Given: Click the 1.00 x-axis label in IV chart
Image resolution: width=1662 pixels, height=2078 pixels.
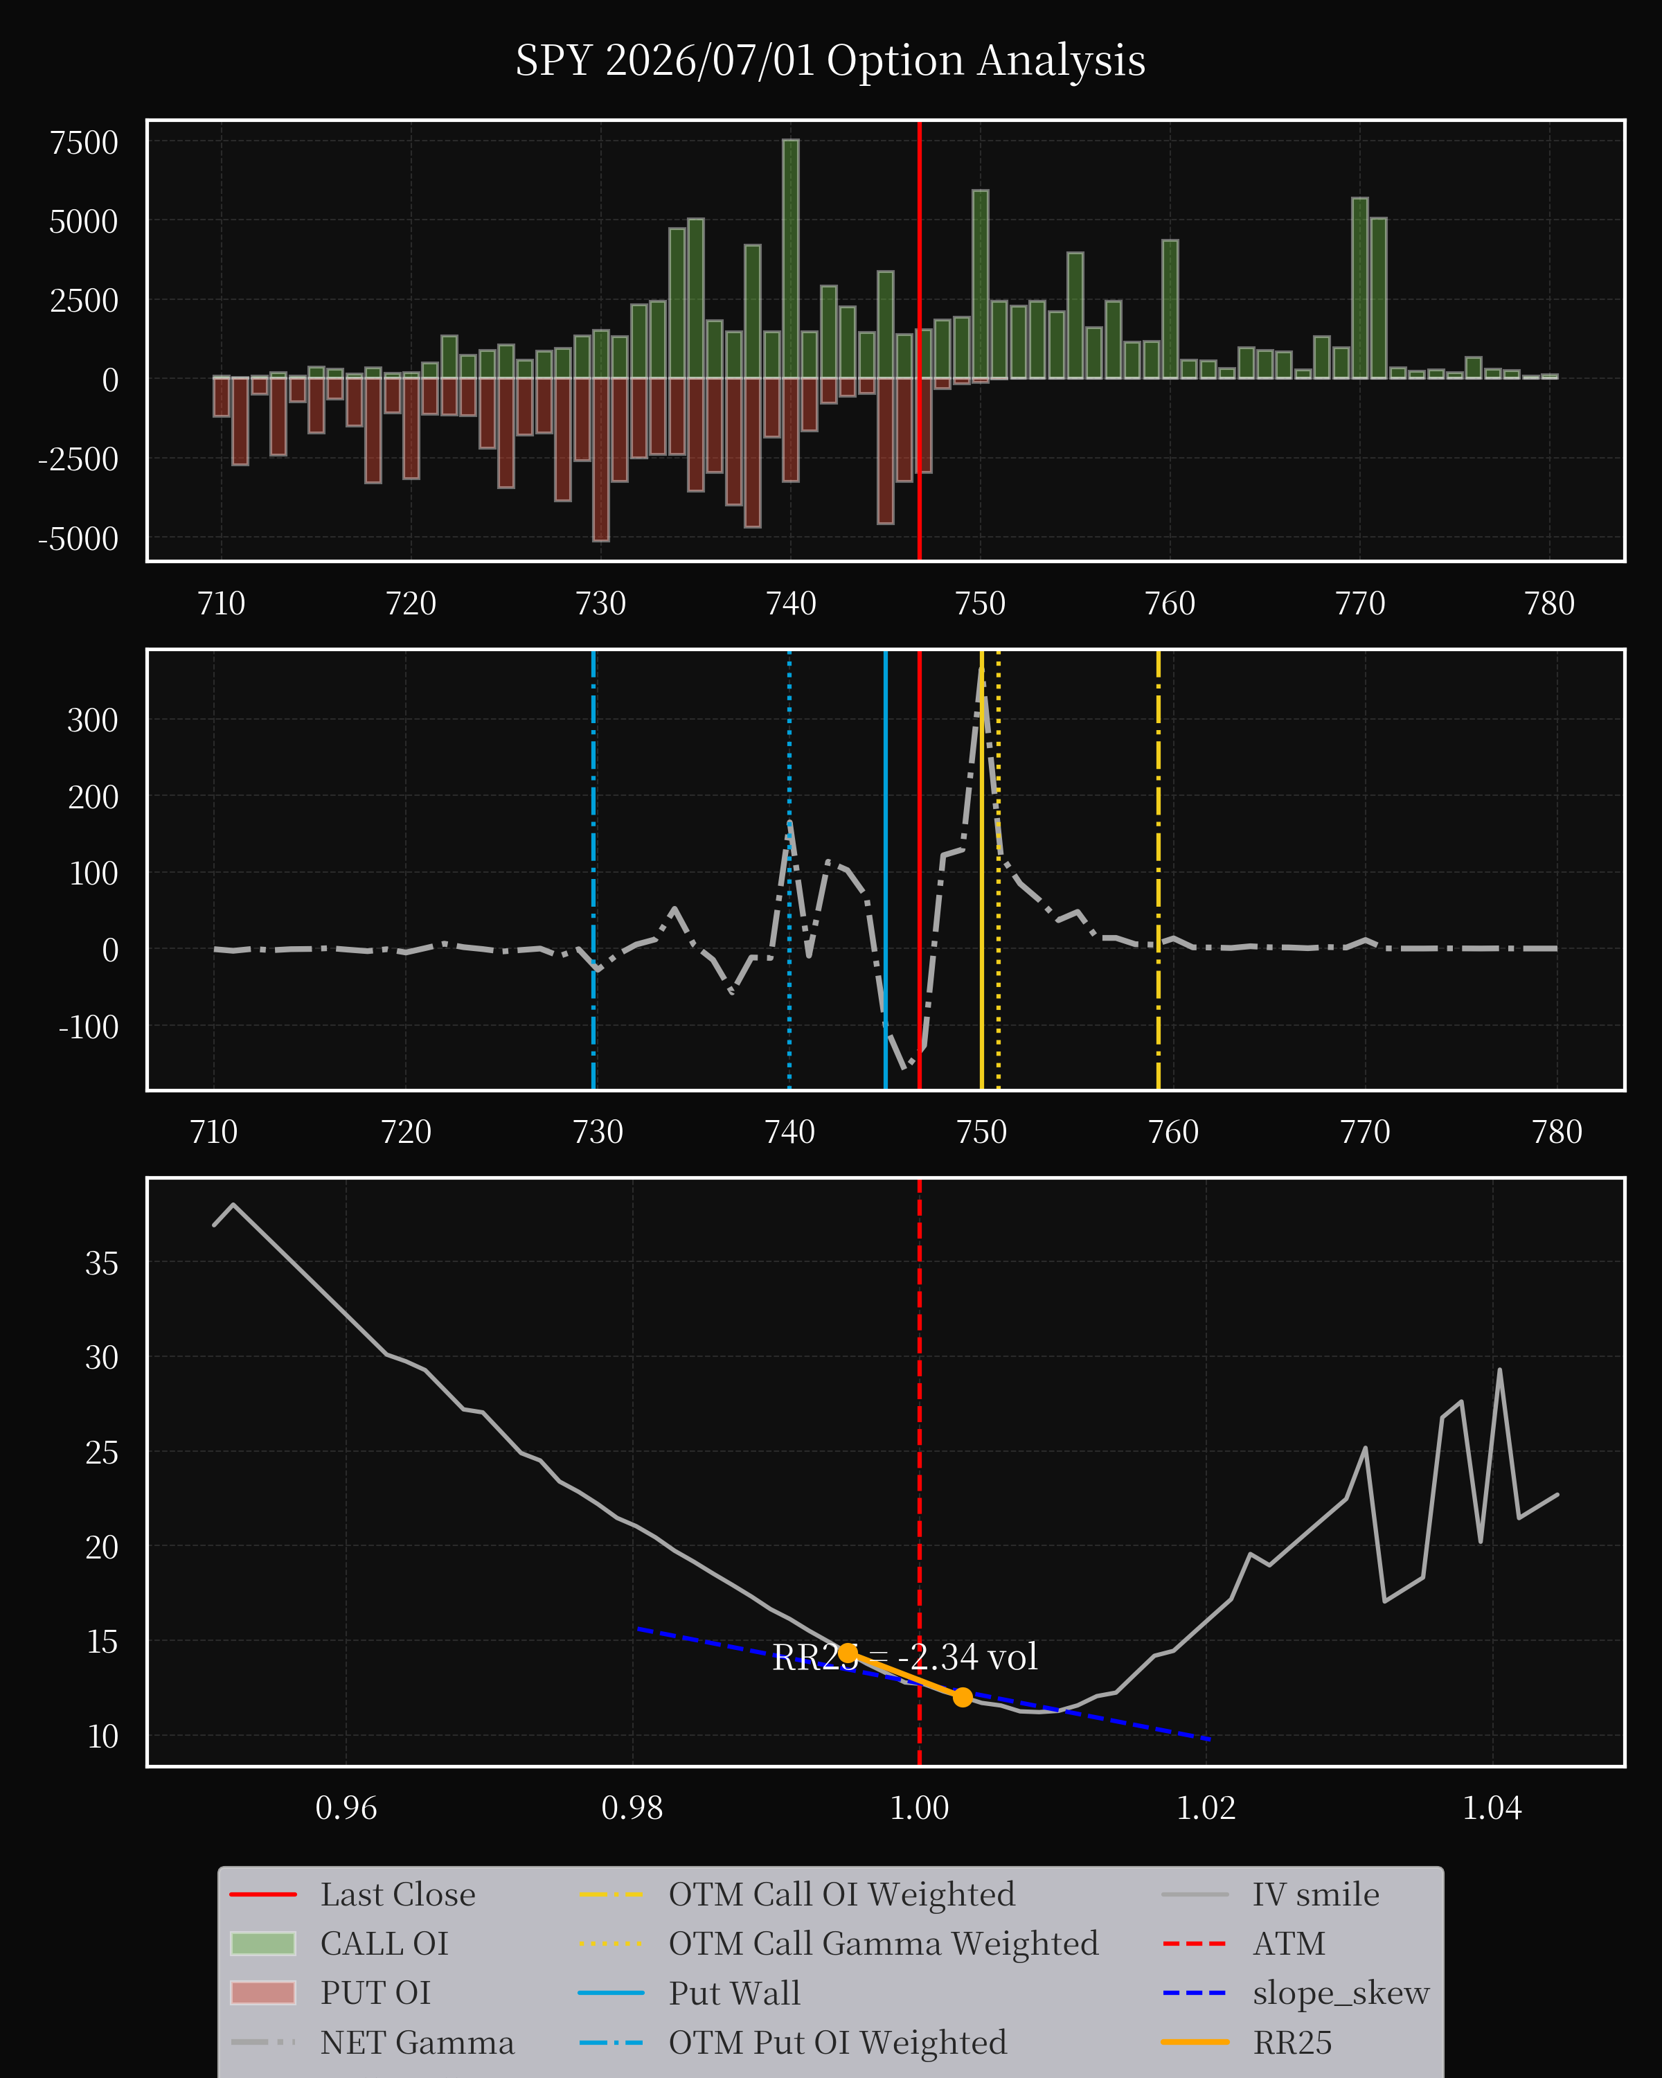Looking at the screenshot, I should tap(919, 1808).
